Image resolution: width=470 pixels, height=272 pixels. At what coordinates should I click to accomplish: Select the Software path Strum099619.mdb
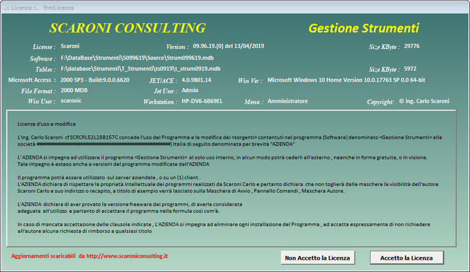(x=137, y=58)
